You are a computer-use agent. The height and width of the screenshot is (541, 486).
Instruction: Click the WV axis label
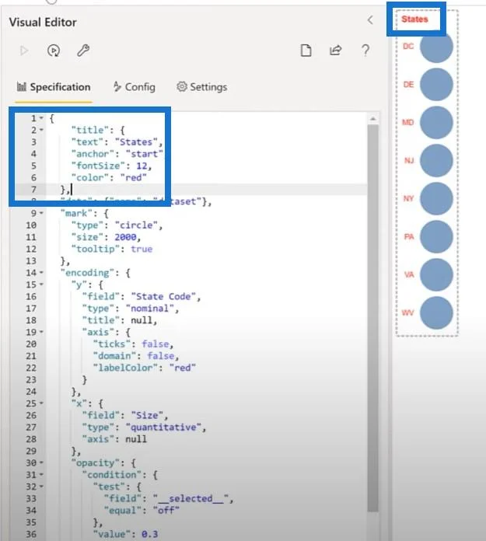pyautogui.click(x=407, y=313)
